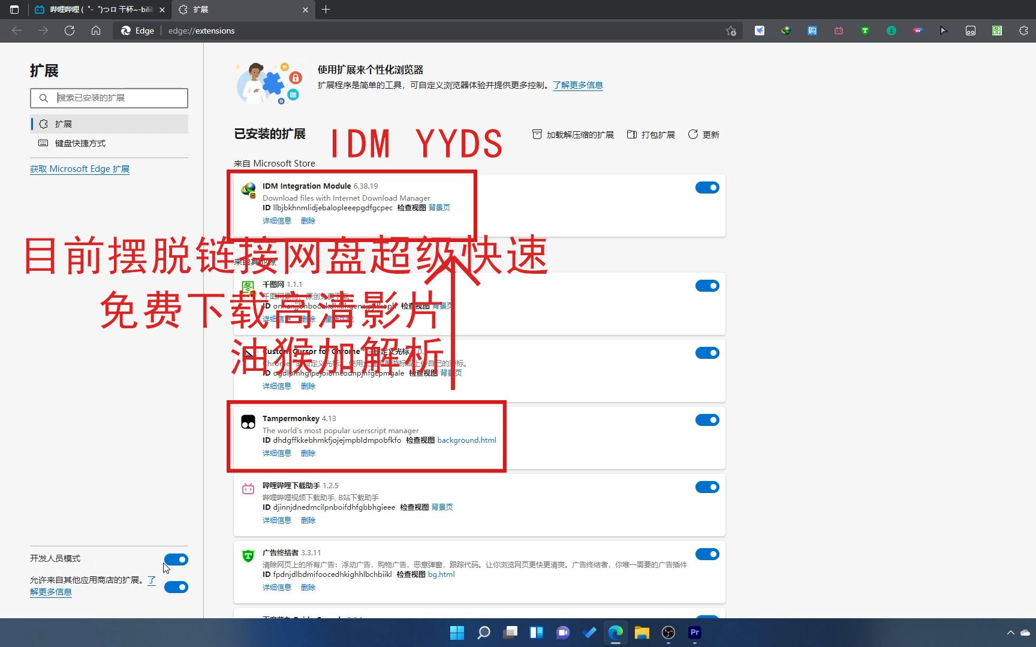Open Premiere Pro from taskbar

695,633
